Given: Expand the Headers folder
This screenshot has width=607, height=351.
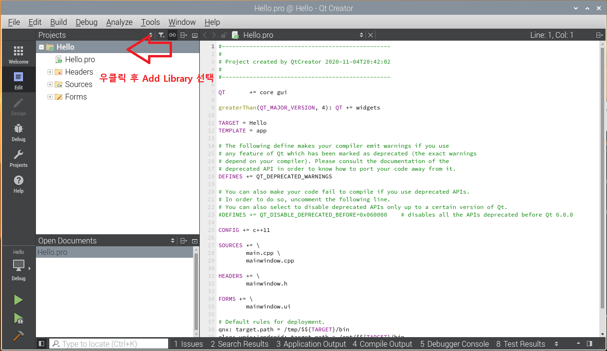Looking at the screenshot, I should pos(50,72).
